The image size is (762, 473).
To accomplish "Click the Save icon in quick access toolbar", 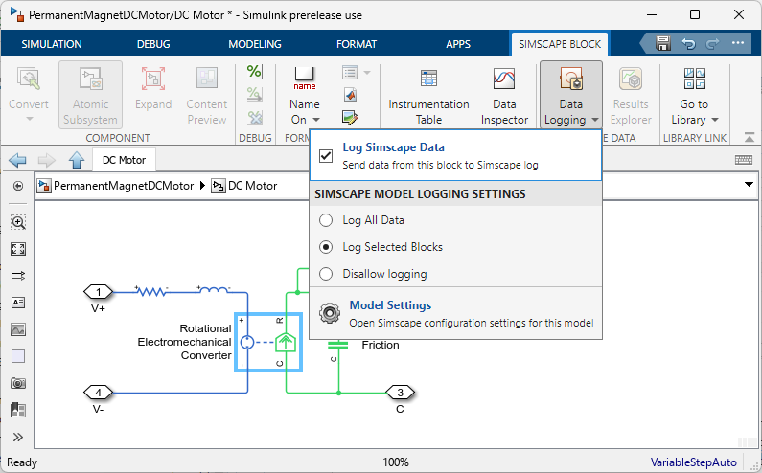I will pyautogui.click(x=663, y=44).
